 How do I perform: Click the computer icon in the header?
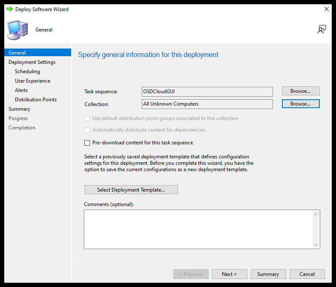tap(17, 29)
